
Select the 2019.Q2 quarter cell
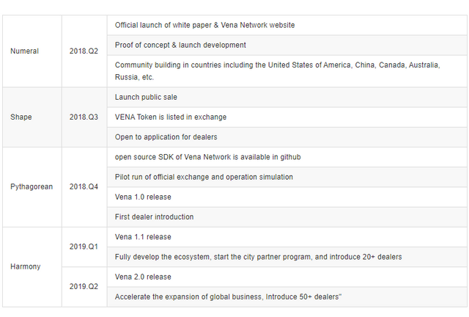[83, 286]
